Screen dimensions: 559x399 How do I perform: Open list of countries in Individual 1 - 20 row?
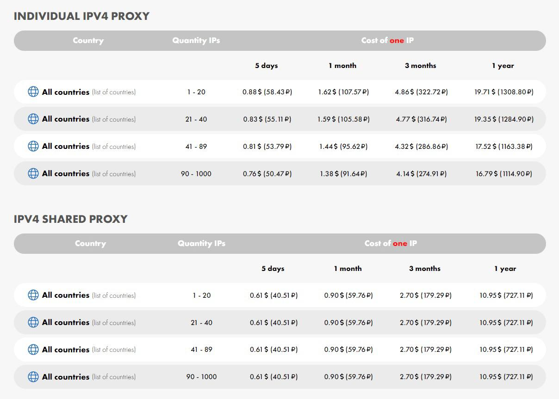tap(114, 92)
